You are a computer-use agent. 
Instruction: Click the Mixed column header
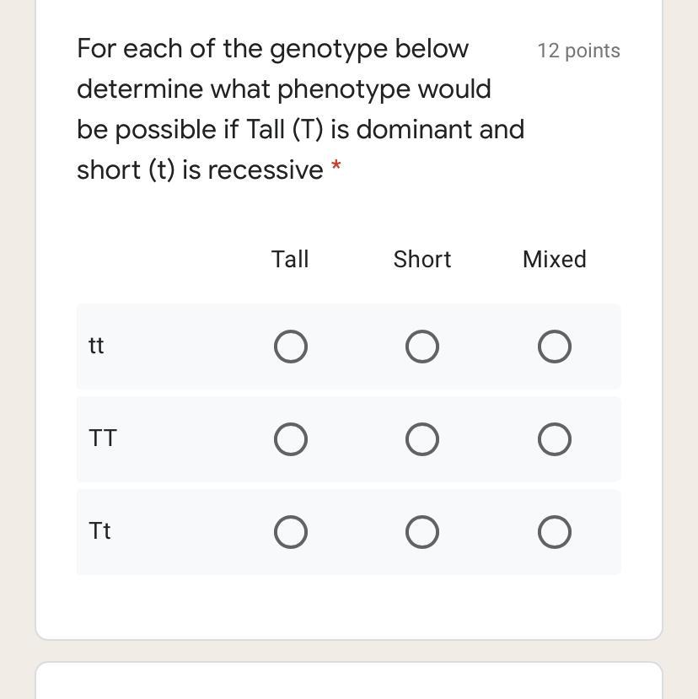click(555, 259)
